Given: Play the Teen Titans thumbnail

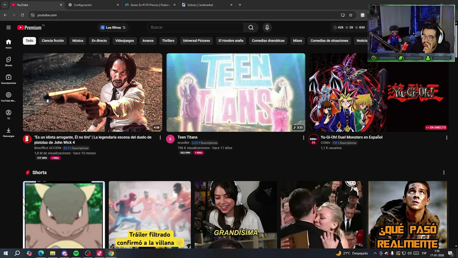Looking at the screenshot, I should pyautogui.click(x=236, y=92).
